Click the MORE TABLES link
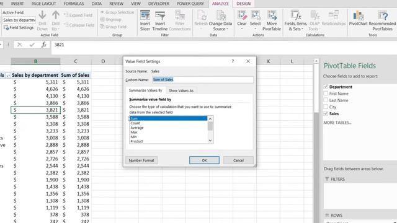Screen dimensions: 397x223 click(x=337, y=123)
